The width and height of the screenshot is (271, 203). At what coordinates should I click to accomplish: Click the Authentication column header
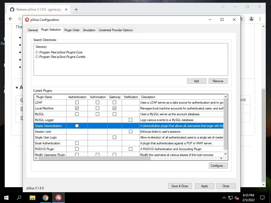(77, 97)
